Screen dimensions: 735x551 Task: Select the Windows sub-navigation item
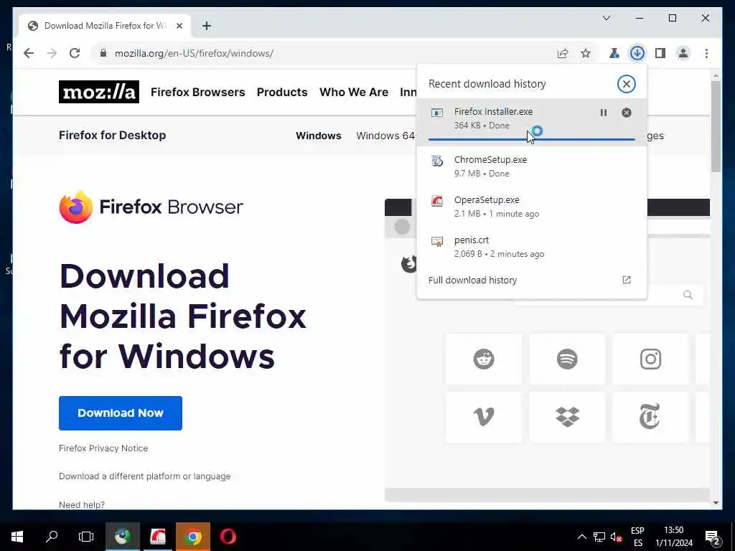click(318, 136)
